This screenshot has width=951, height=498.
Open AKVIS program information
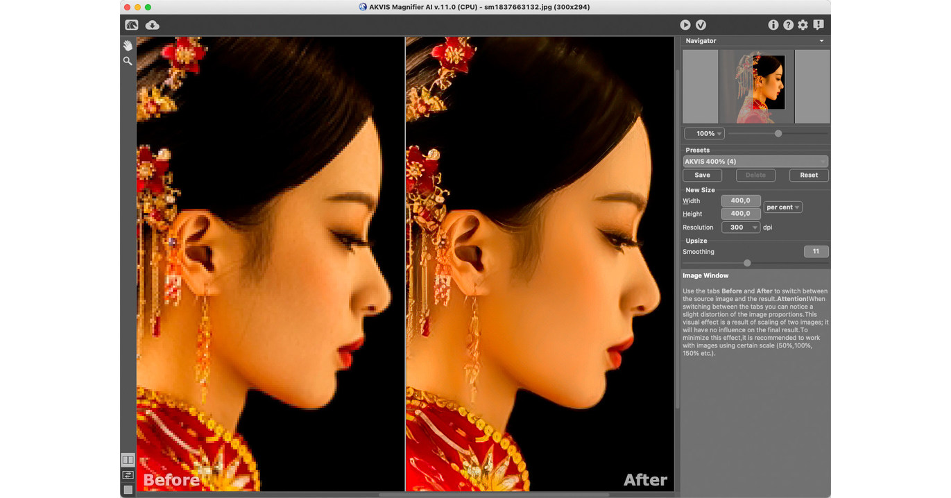[773, 24]
